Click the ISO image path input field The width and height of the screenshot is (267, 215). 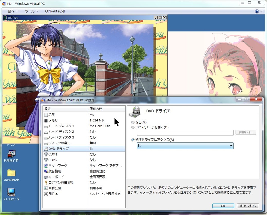[x=185, y=133]
